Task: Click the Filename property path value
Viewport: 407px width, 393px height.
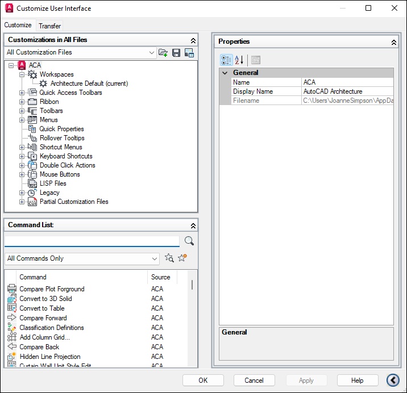Action: tap(347, 101)
